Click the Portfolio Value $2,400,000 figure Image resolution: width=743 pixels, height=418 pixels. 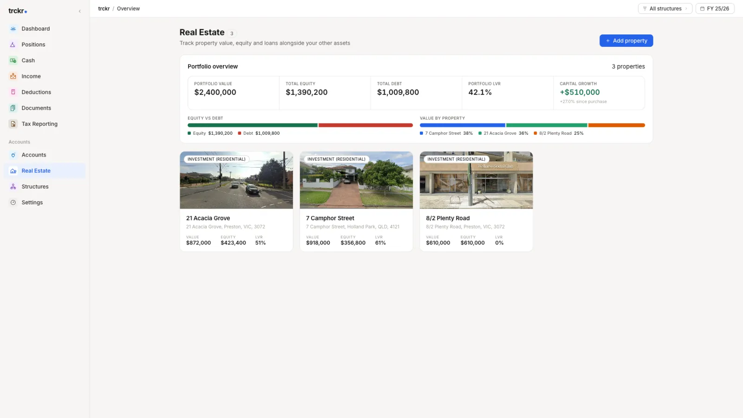pyautogui.click(x=215, y=92)
